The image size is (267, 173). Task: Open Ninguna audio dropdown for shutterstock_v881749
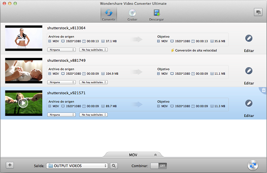pos(61,82)
